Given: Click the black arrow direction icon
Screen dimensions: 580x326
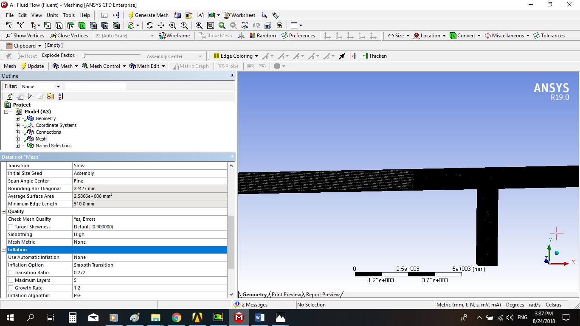Looking at the screenshot, I should click(x=342, y=56).
